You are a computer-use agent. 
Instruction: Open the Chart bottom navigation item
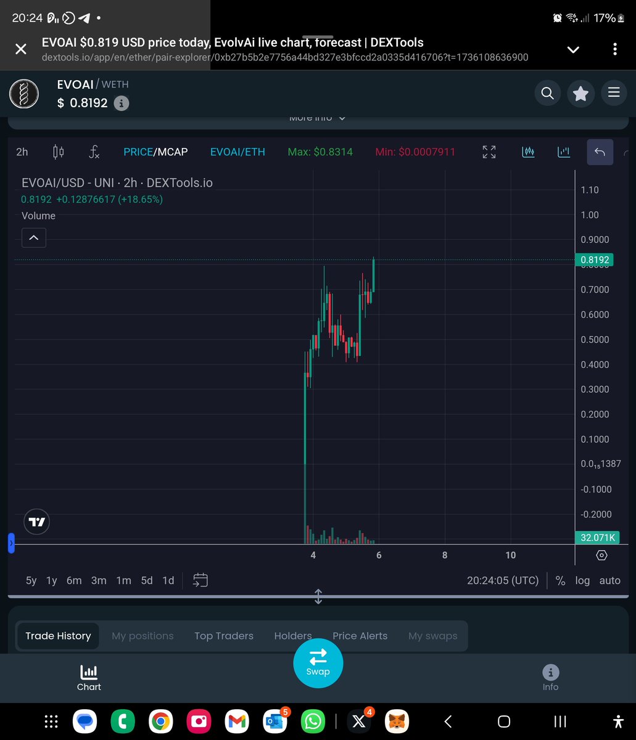[x=89, y=678]
